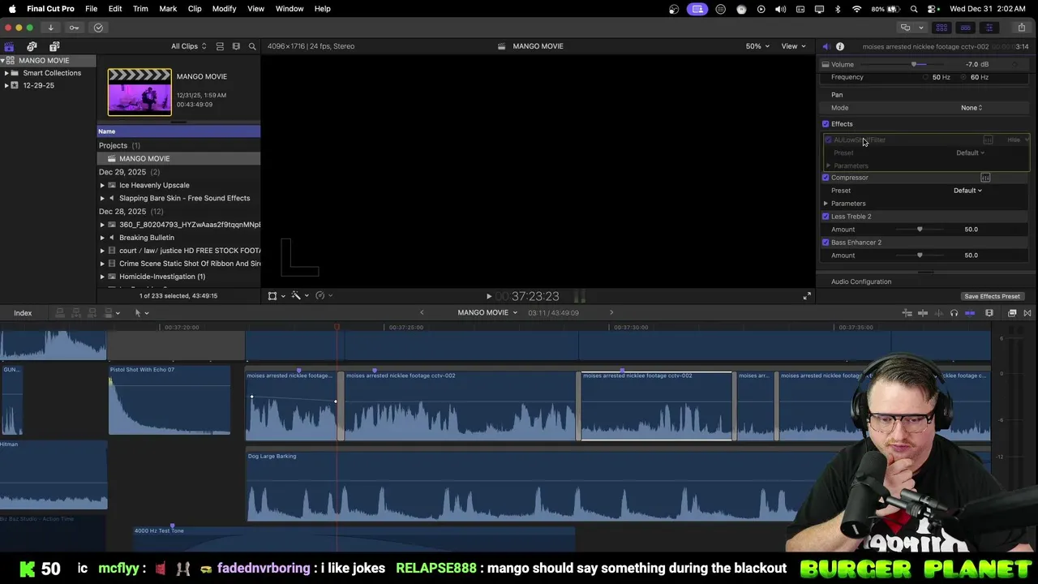This screenshot has width=1038, height=584.
Task: Open the viewer View options dropdown
Action: pos(792,46)
